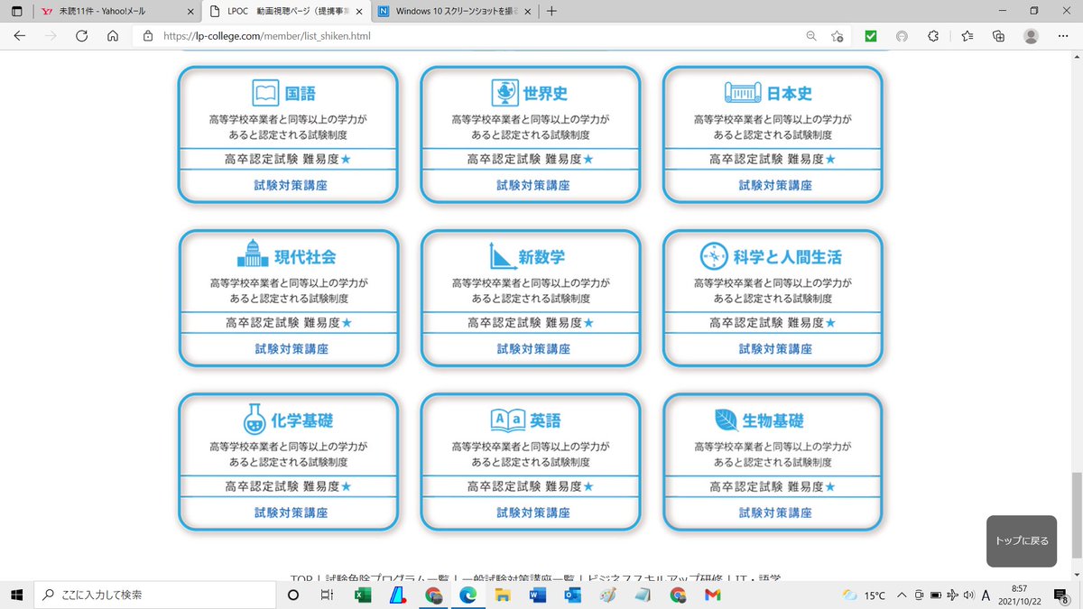Screen dimensions: 1083x609
Task: Click the 新数学 subject title
Action: point(541,257)
